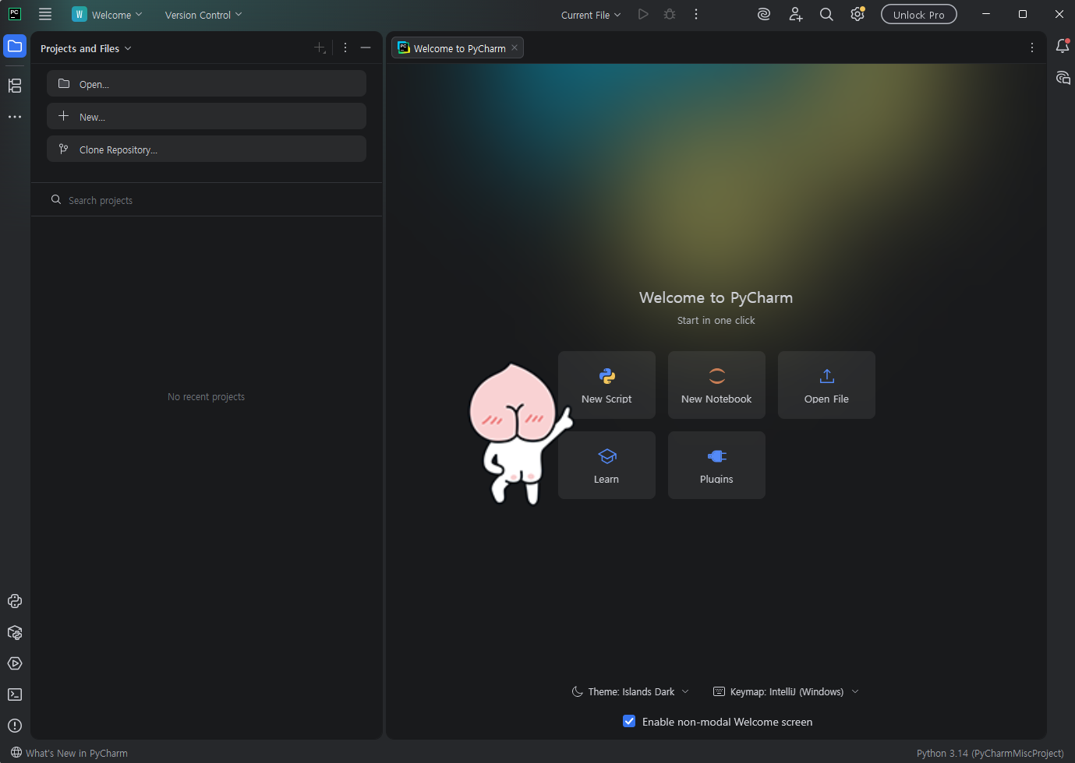Open the Project tool window folder icon

pyautogui.click(x=15, y=47)
